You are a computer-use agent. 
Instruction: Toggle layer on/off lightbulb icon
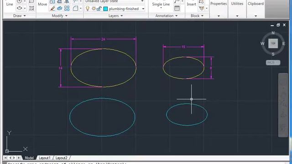[x=88, y=9]
